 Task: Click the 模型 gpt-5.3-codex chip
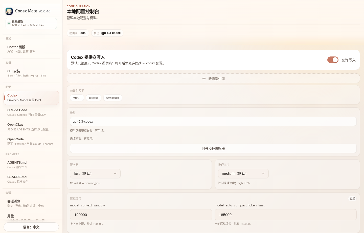107,33
